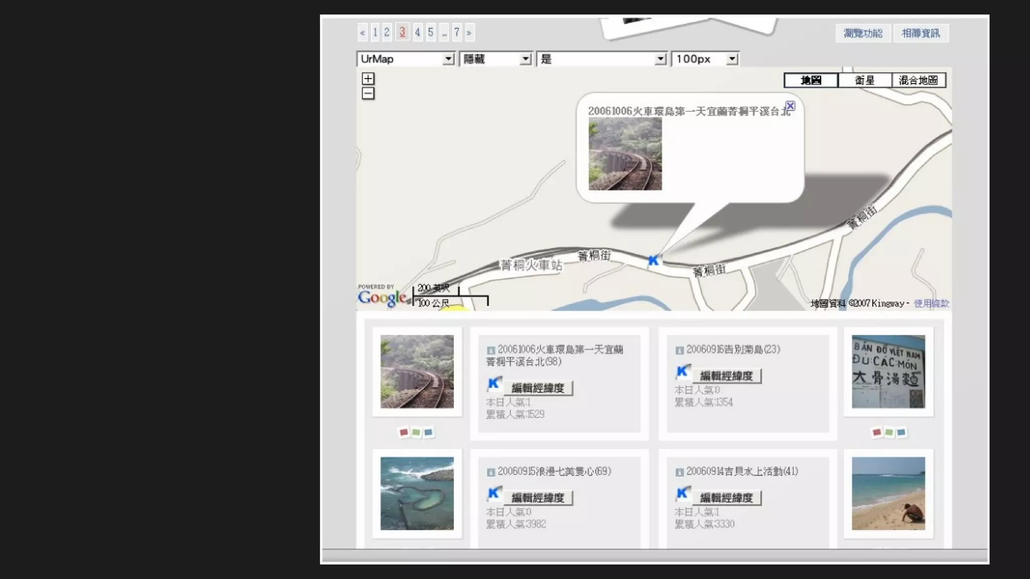Click the map zoom in plus icon
The width and height of the screenshot is (1030, 579).
click(x=368, y=79)
